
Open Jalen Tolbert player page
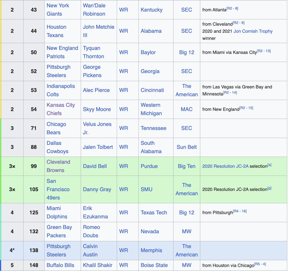click(x=98, y=147)
